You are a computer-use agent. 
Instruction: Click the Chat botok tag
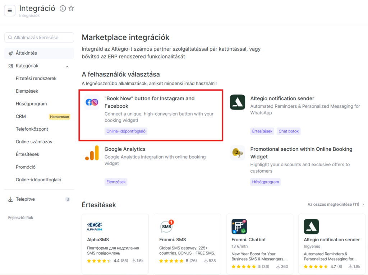tap(289, 131)
